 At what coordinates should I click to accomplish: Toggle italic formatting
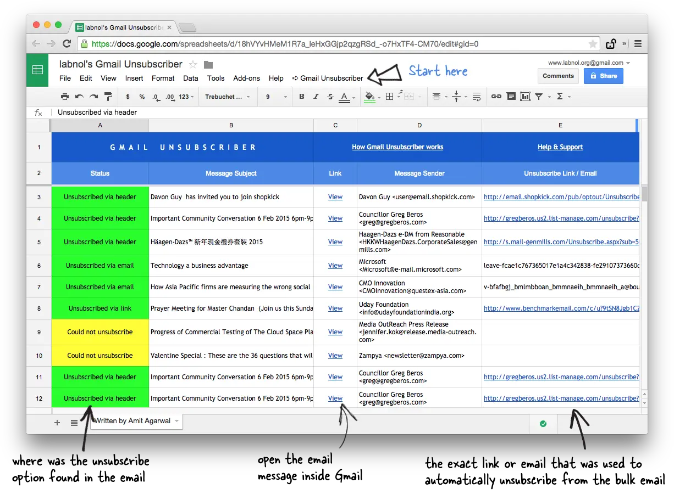point(315,97)
